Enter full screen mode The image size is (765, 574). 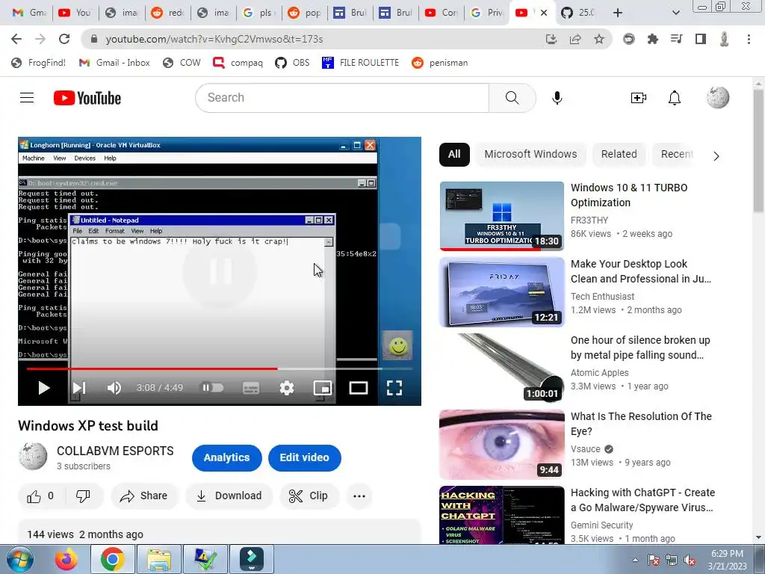394,388
